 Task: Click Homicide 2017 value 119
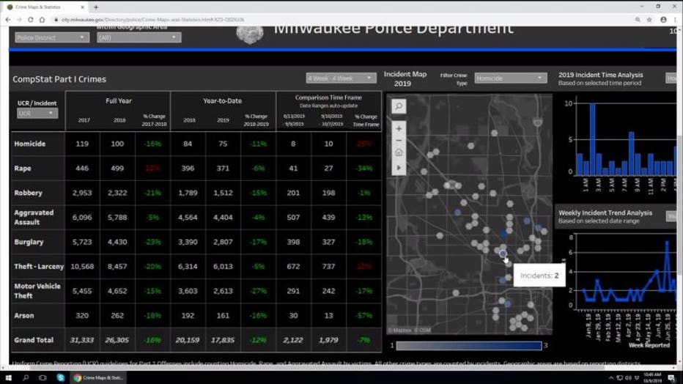(82, 144)
